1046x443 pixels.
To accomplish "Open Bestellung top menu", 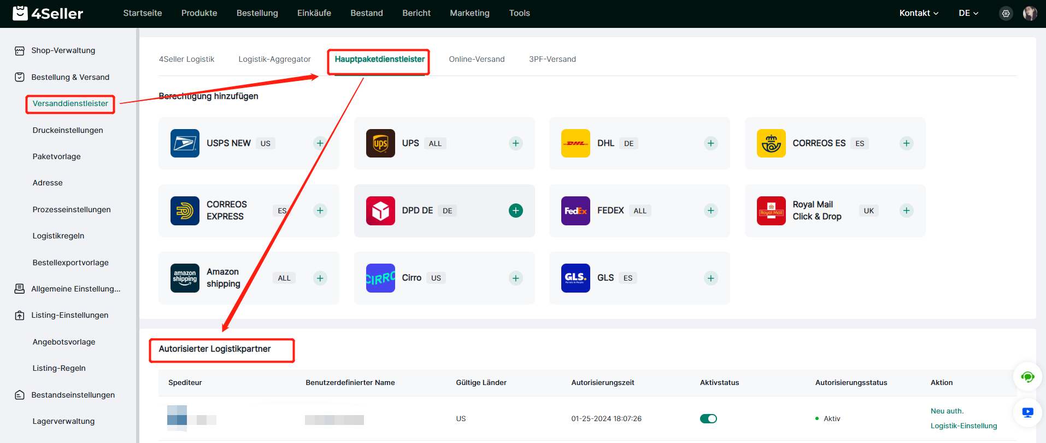I will pos(257,13).
